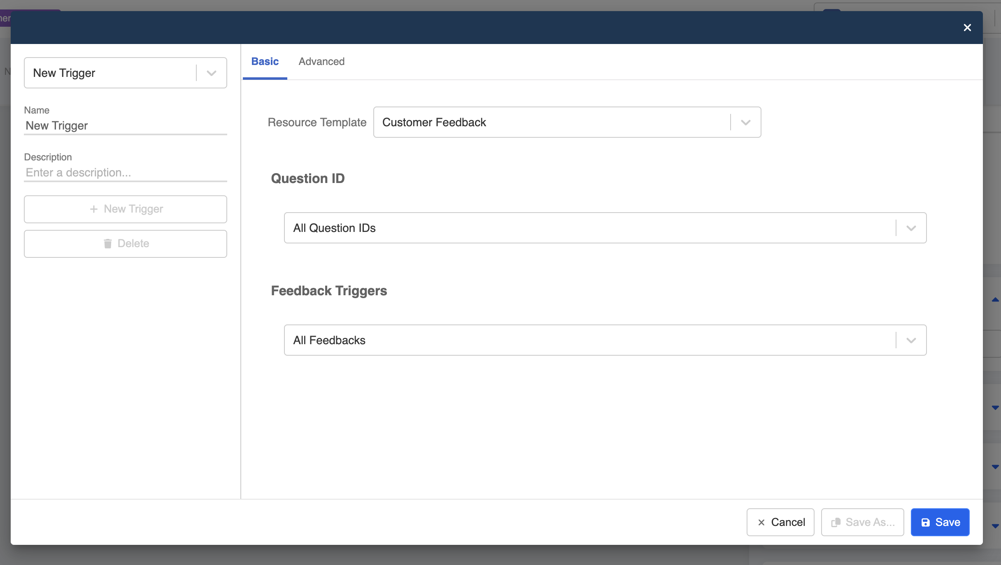1001x565 pixels.
Task: Open the New Trigger selector chevron
Action: pos(212,73)
